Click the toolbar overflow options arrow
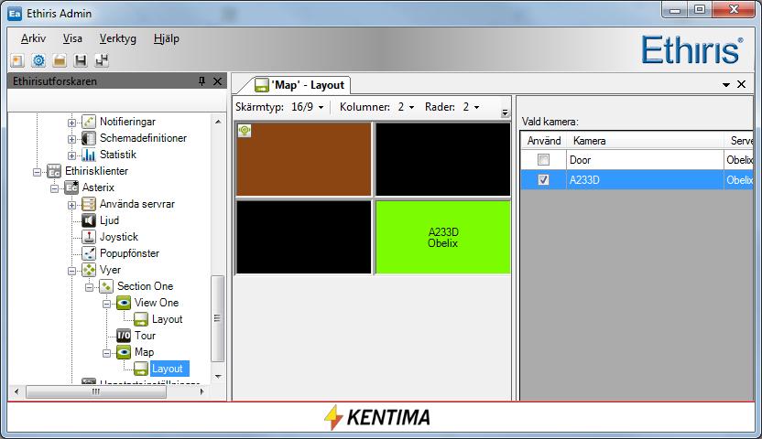The image size is (762, 439). [x=505, y=112]
